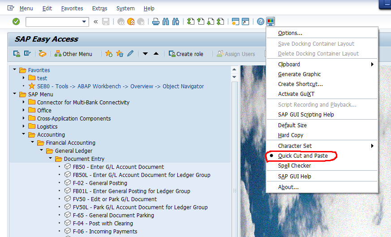391x237 pixels.
Task: Expand the Cross-Application Components folder
Action: (x=24, y=118)
